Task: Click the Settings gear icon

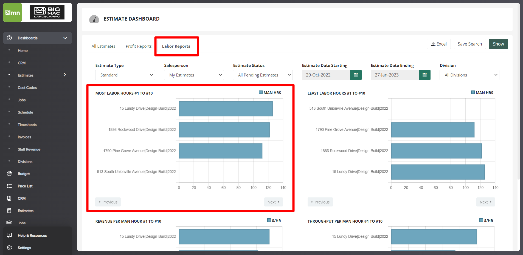Action: (x=9, y=248)
